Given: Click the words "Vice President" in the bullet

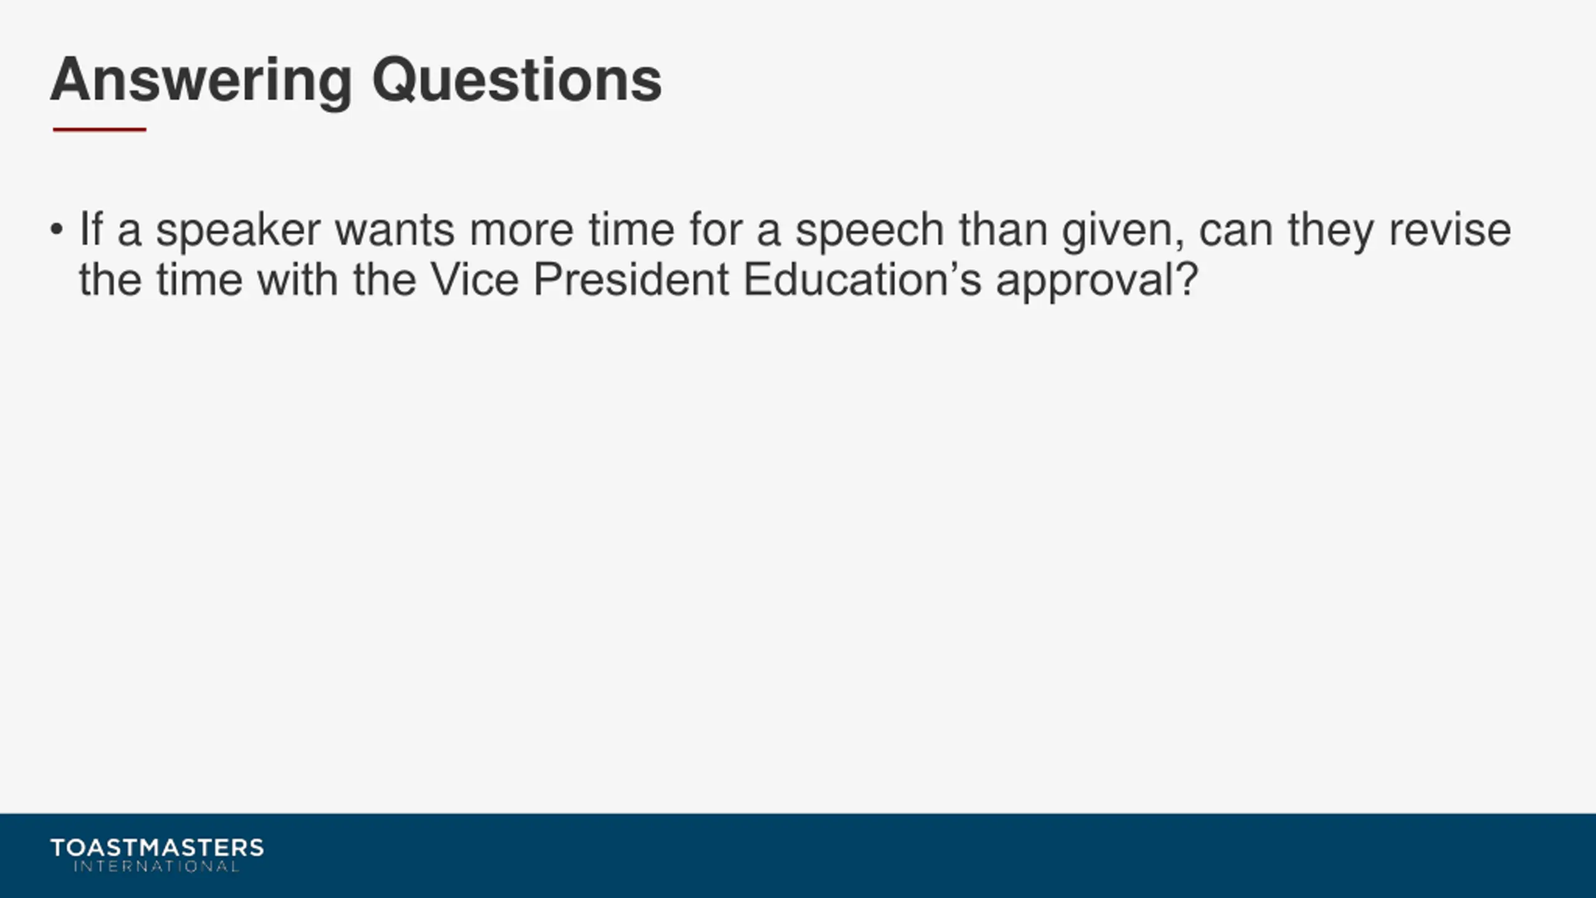Looking at the screenshot, I should [x=580, y=280].
